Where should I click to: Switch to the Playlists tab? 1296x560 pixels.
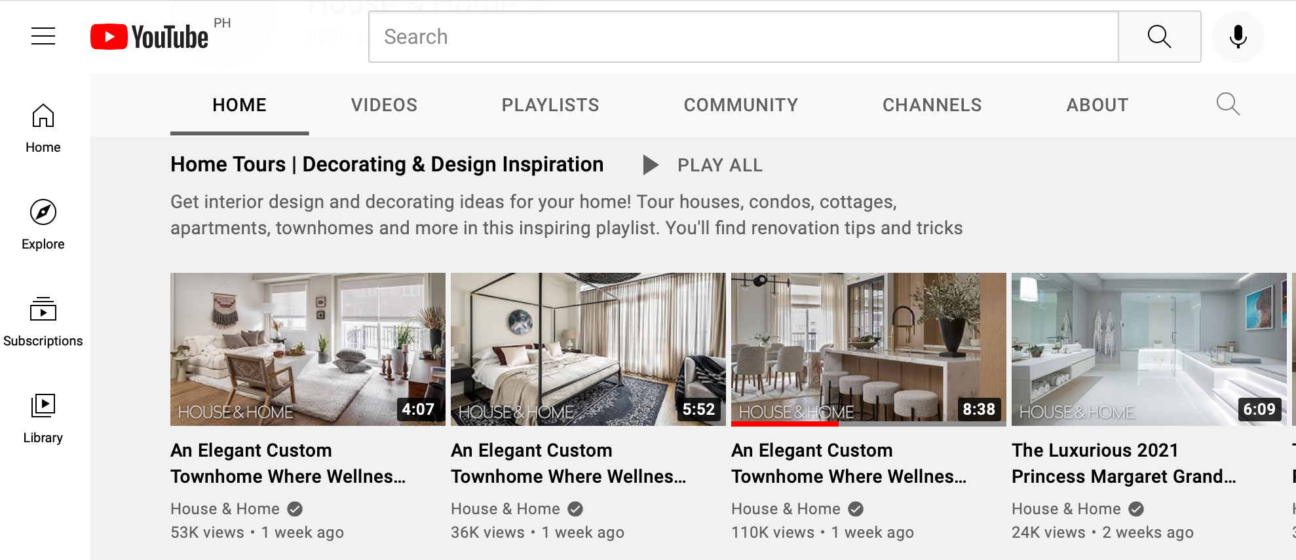pyautogui.click(x=550, y=105)
